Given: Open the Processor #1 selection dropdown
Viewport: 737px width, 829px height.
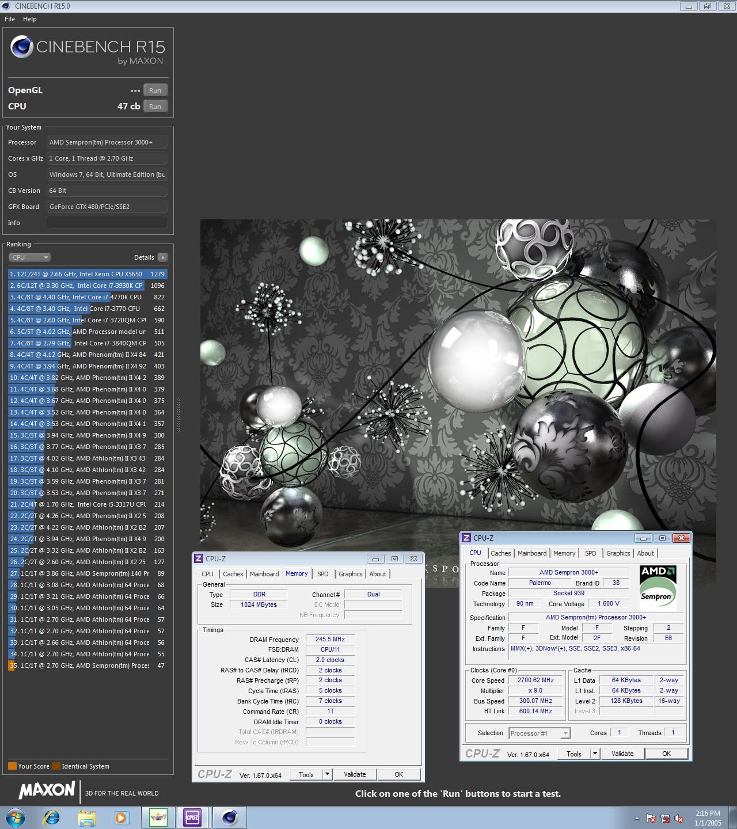Looking at the screenshot, I should tap(540, 733).
